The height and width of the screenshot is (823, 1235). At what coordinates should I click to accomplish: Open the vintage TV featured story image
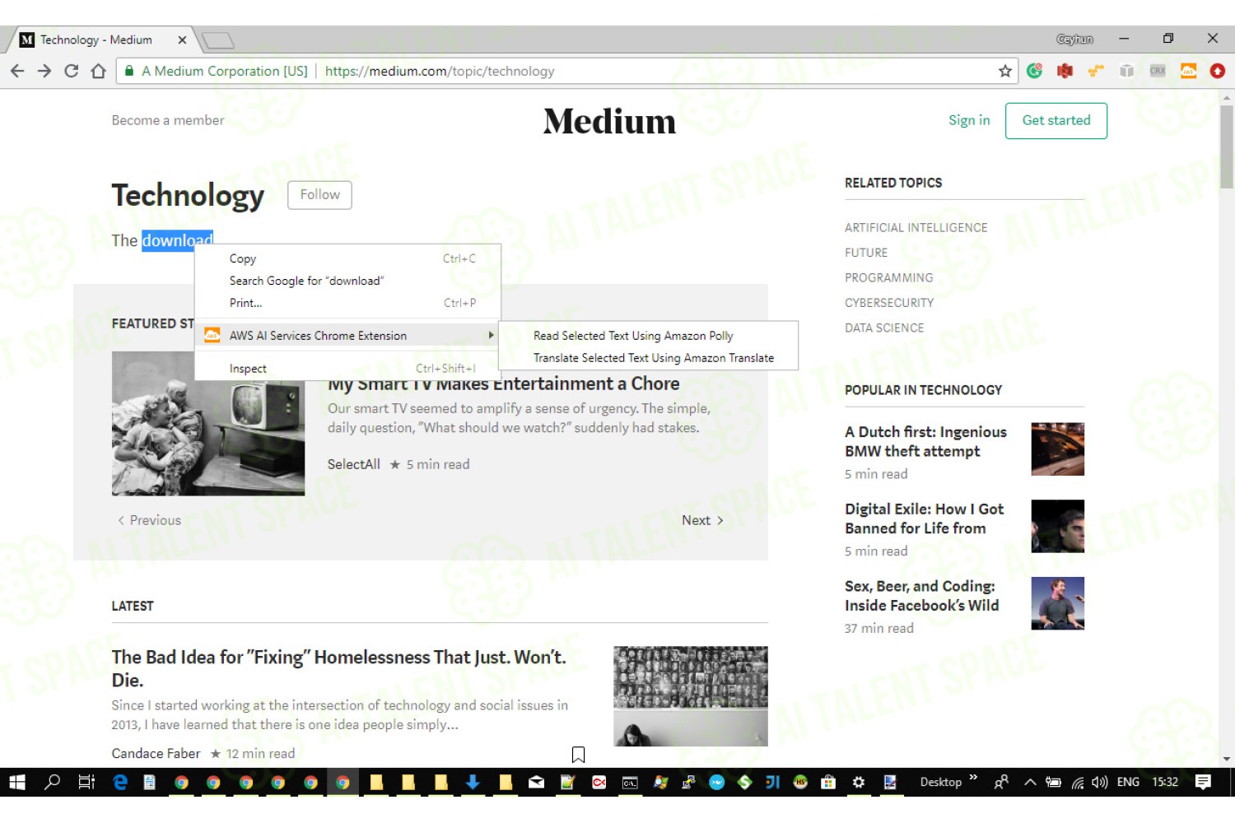[208, 423]
